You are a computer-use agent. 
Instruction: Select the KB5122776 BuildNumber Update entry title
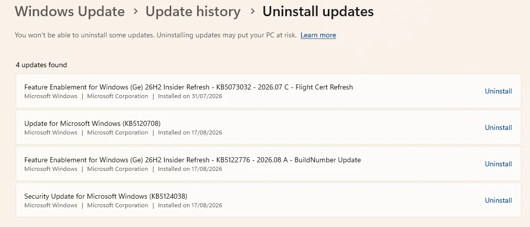pos(193,160)
